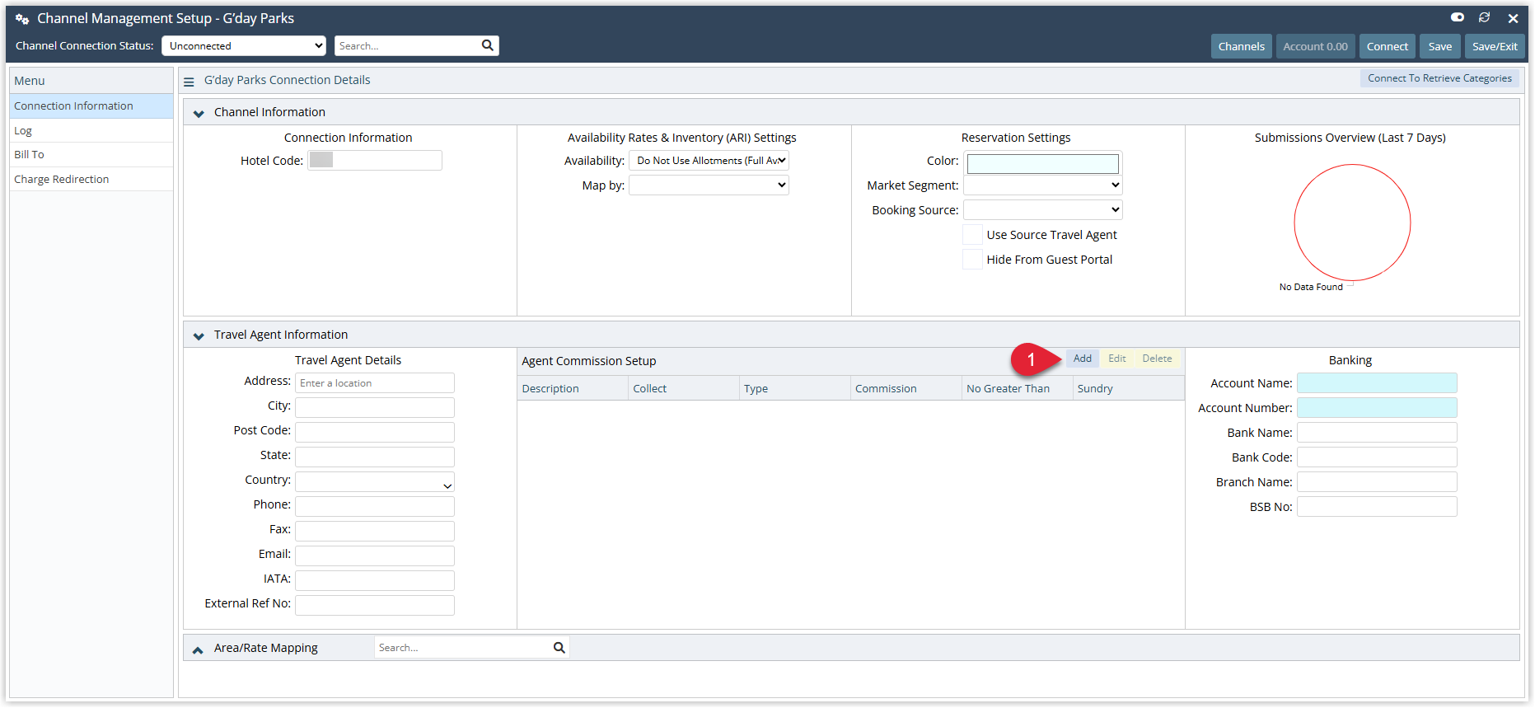Collapse the Travel Agent Information section
Image resolution: width=1535 pixels, height=708 pixels.
pyautogui.click(x=199, y=335)
